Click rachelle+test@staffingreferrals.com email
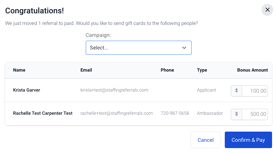 (x=116, y=113)
